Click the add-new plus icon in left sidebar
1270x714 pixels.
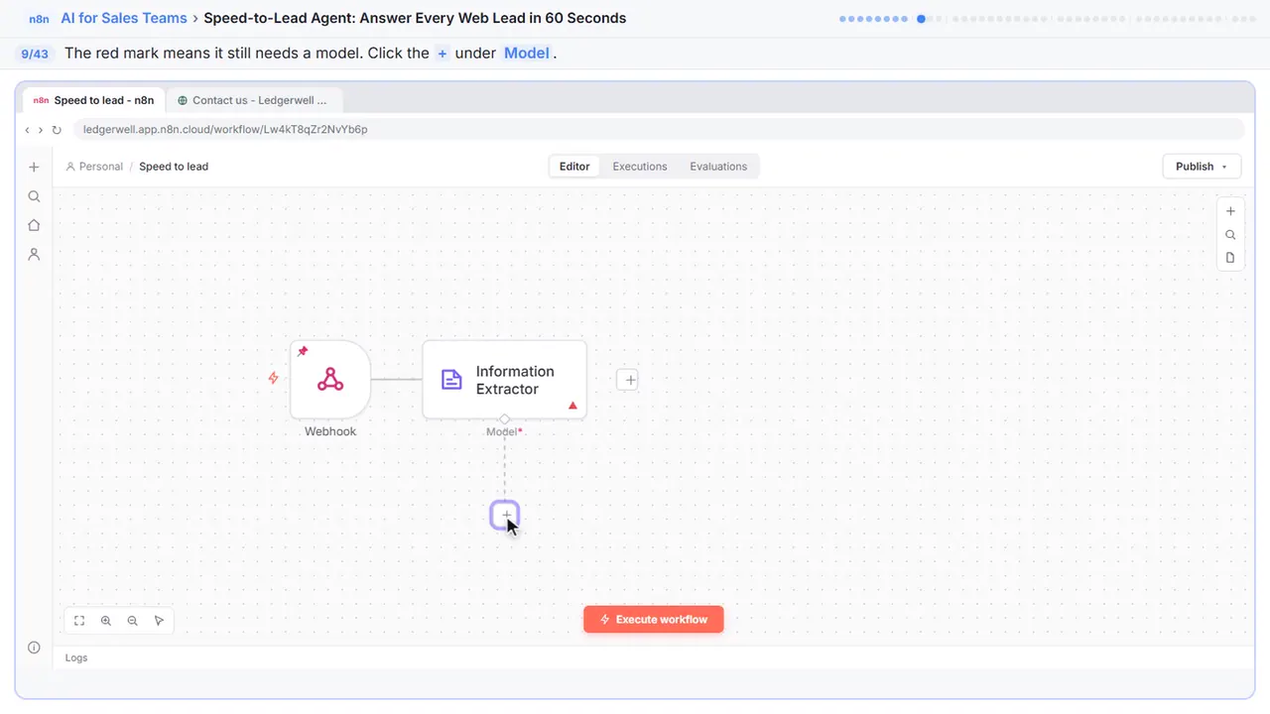(34, 168)
